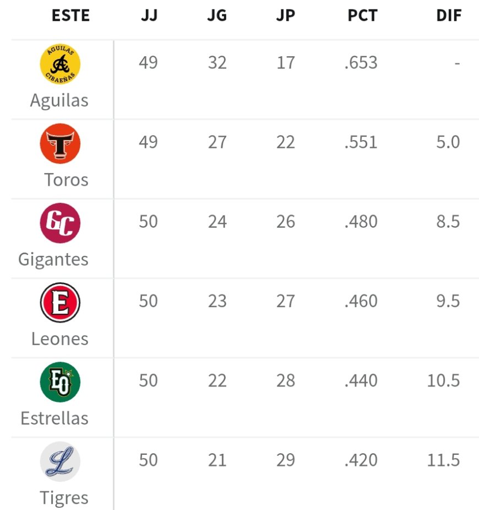
Task: Open the Toros team name link
Action: [x=66, y=180]
